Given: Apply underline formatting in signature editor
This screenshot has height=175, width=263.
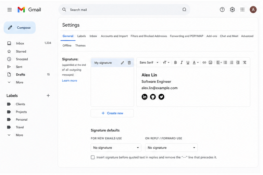Looking at the screenshot, I should click(188, 63).
